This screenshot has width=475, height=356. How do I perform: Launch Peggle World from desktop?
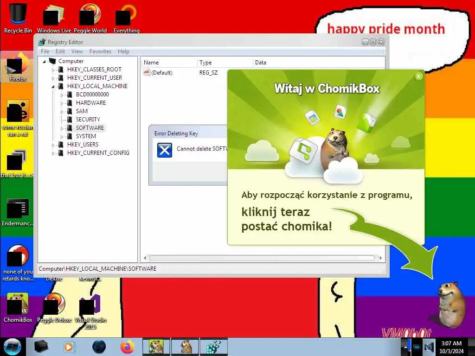pos(90,17)
